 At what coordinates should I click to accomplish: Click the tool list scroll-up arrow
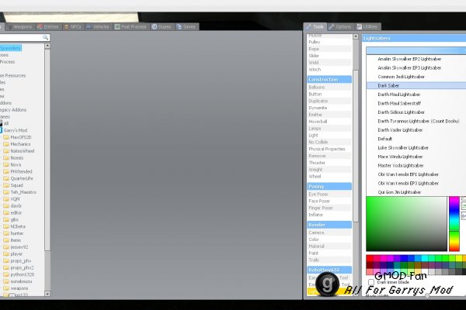356,36
